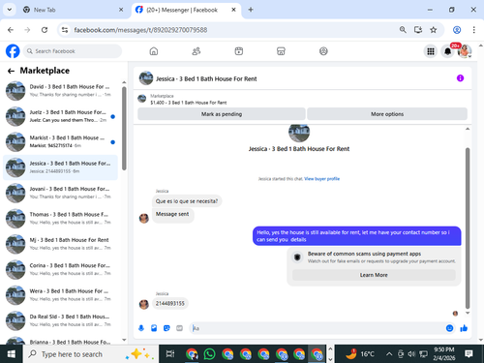Viewport: 484px width, 363px height.
Task: Go back in browser
Action: coord(11,30)
